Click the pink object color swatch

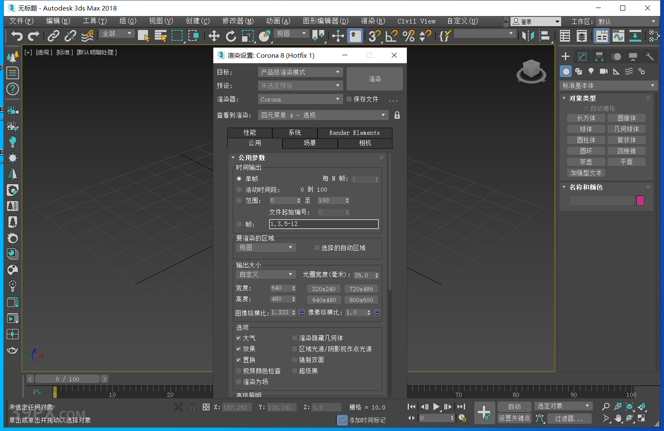point(640,201)
